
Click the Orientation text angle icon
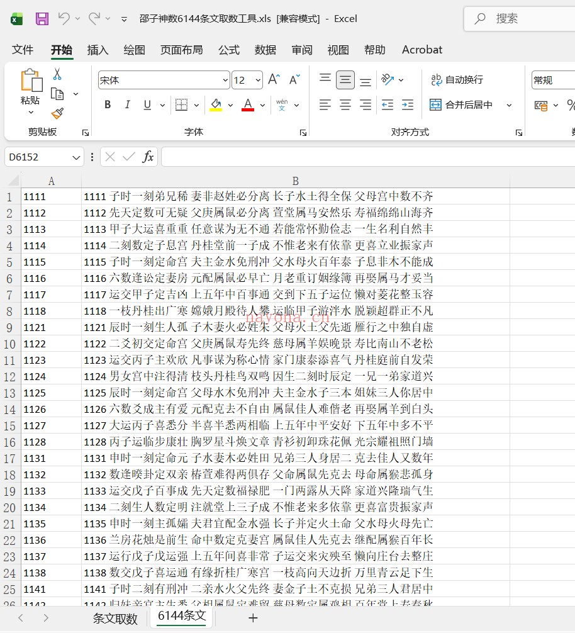(388, 79)
